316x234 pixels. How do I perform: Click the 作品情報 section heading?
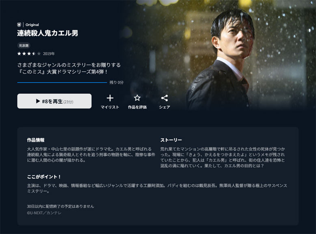[x=36, y=140]
